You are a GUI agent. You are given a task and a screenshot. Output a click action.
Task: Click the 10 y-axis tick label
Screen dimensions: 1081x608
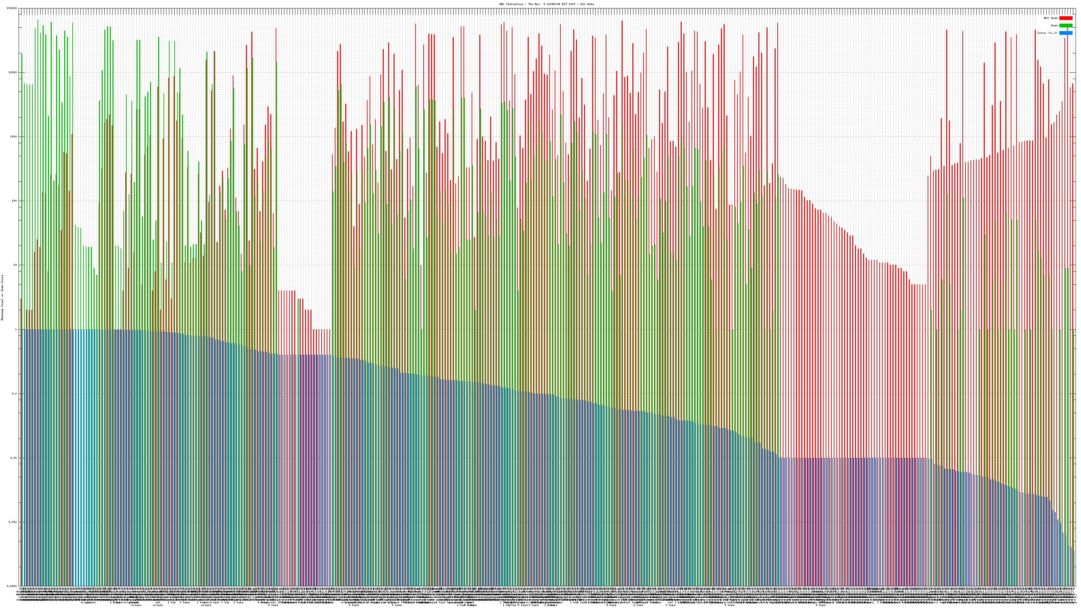click(x=16, y=265)
